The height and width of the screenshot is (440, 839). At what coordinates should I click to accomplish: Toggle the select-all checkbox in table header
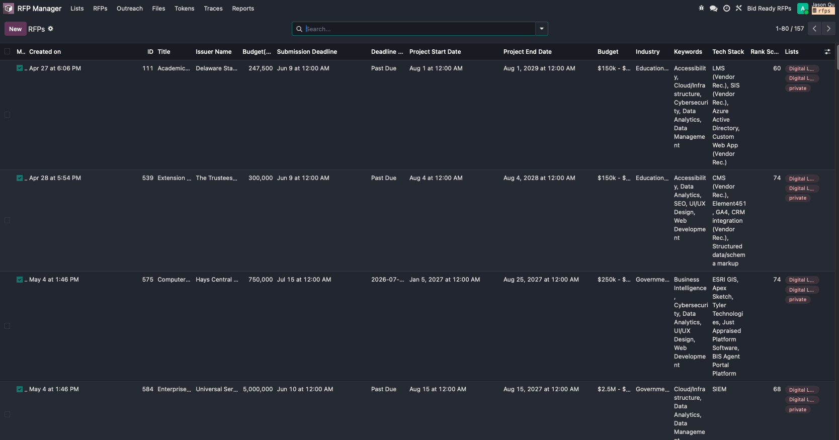click(x=7, y=51)
